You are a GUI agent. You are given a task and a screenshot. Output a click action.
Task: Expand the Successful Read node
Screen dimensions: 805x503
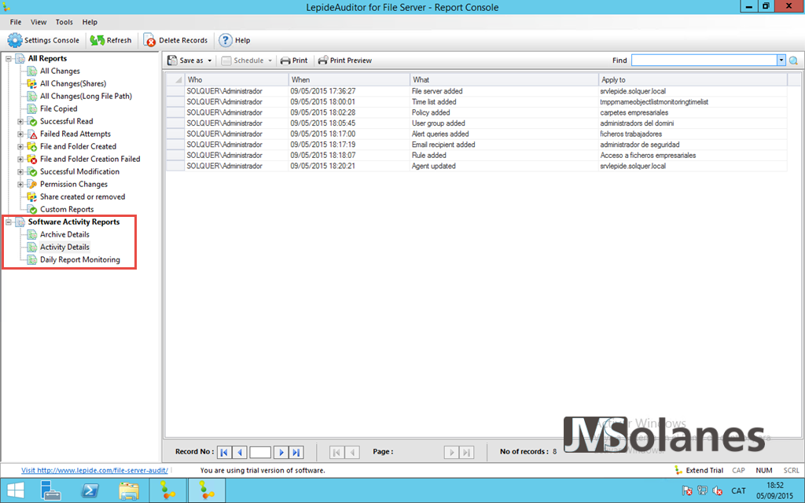coord(20,121)
